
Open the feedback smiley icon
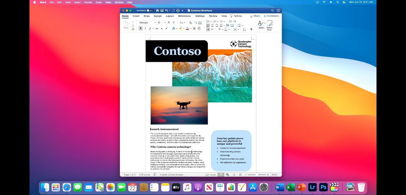(x=278, y=10)
